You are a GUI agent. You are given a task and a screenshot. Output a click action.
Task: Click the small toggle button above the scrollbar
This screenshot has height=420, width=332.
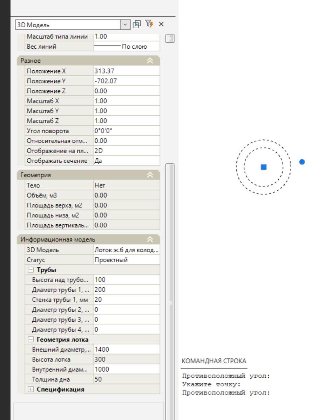click(170, 38)
